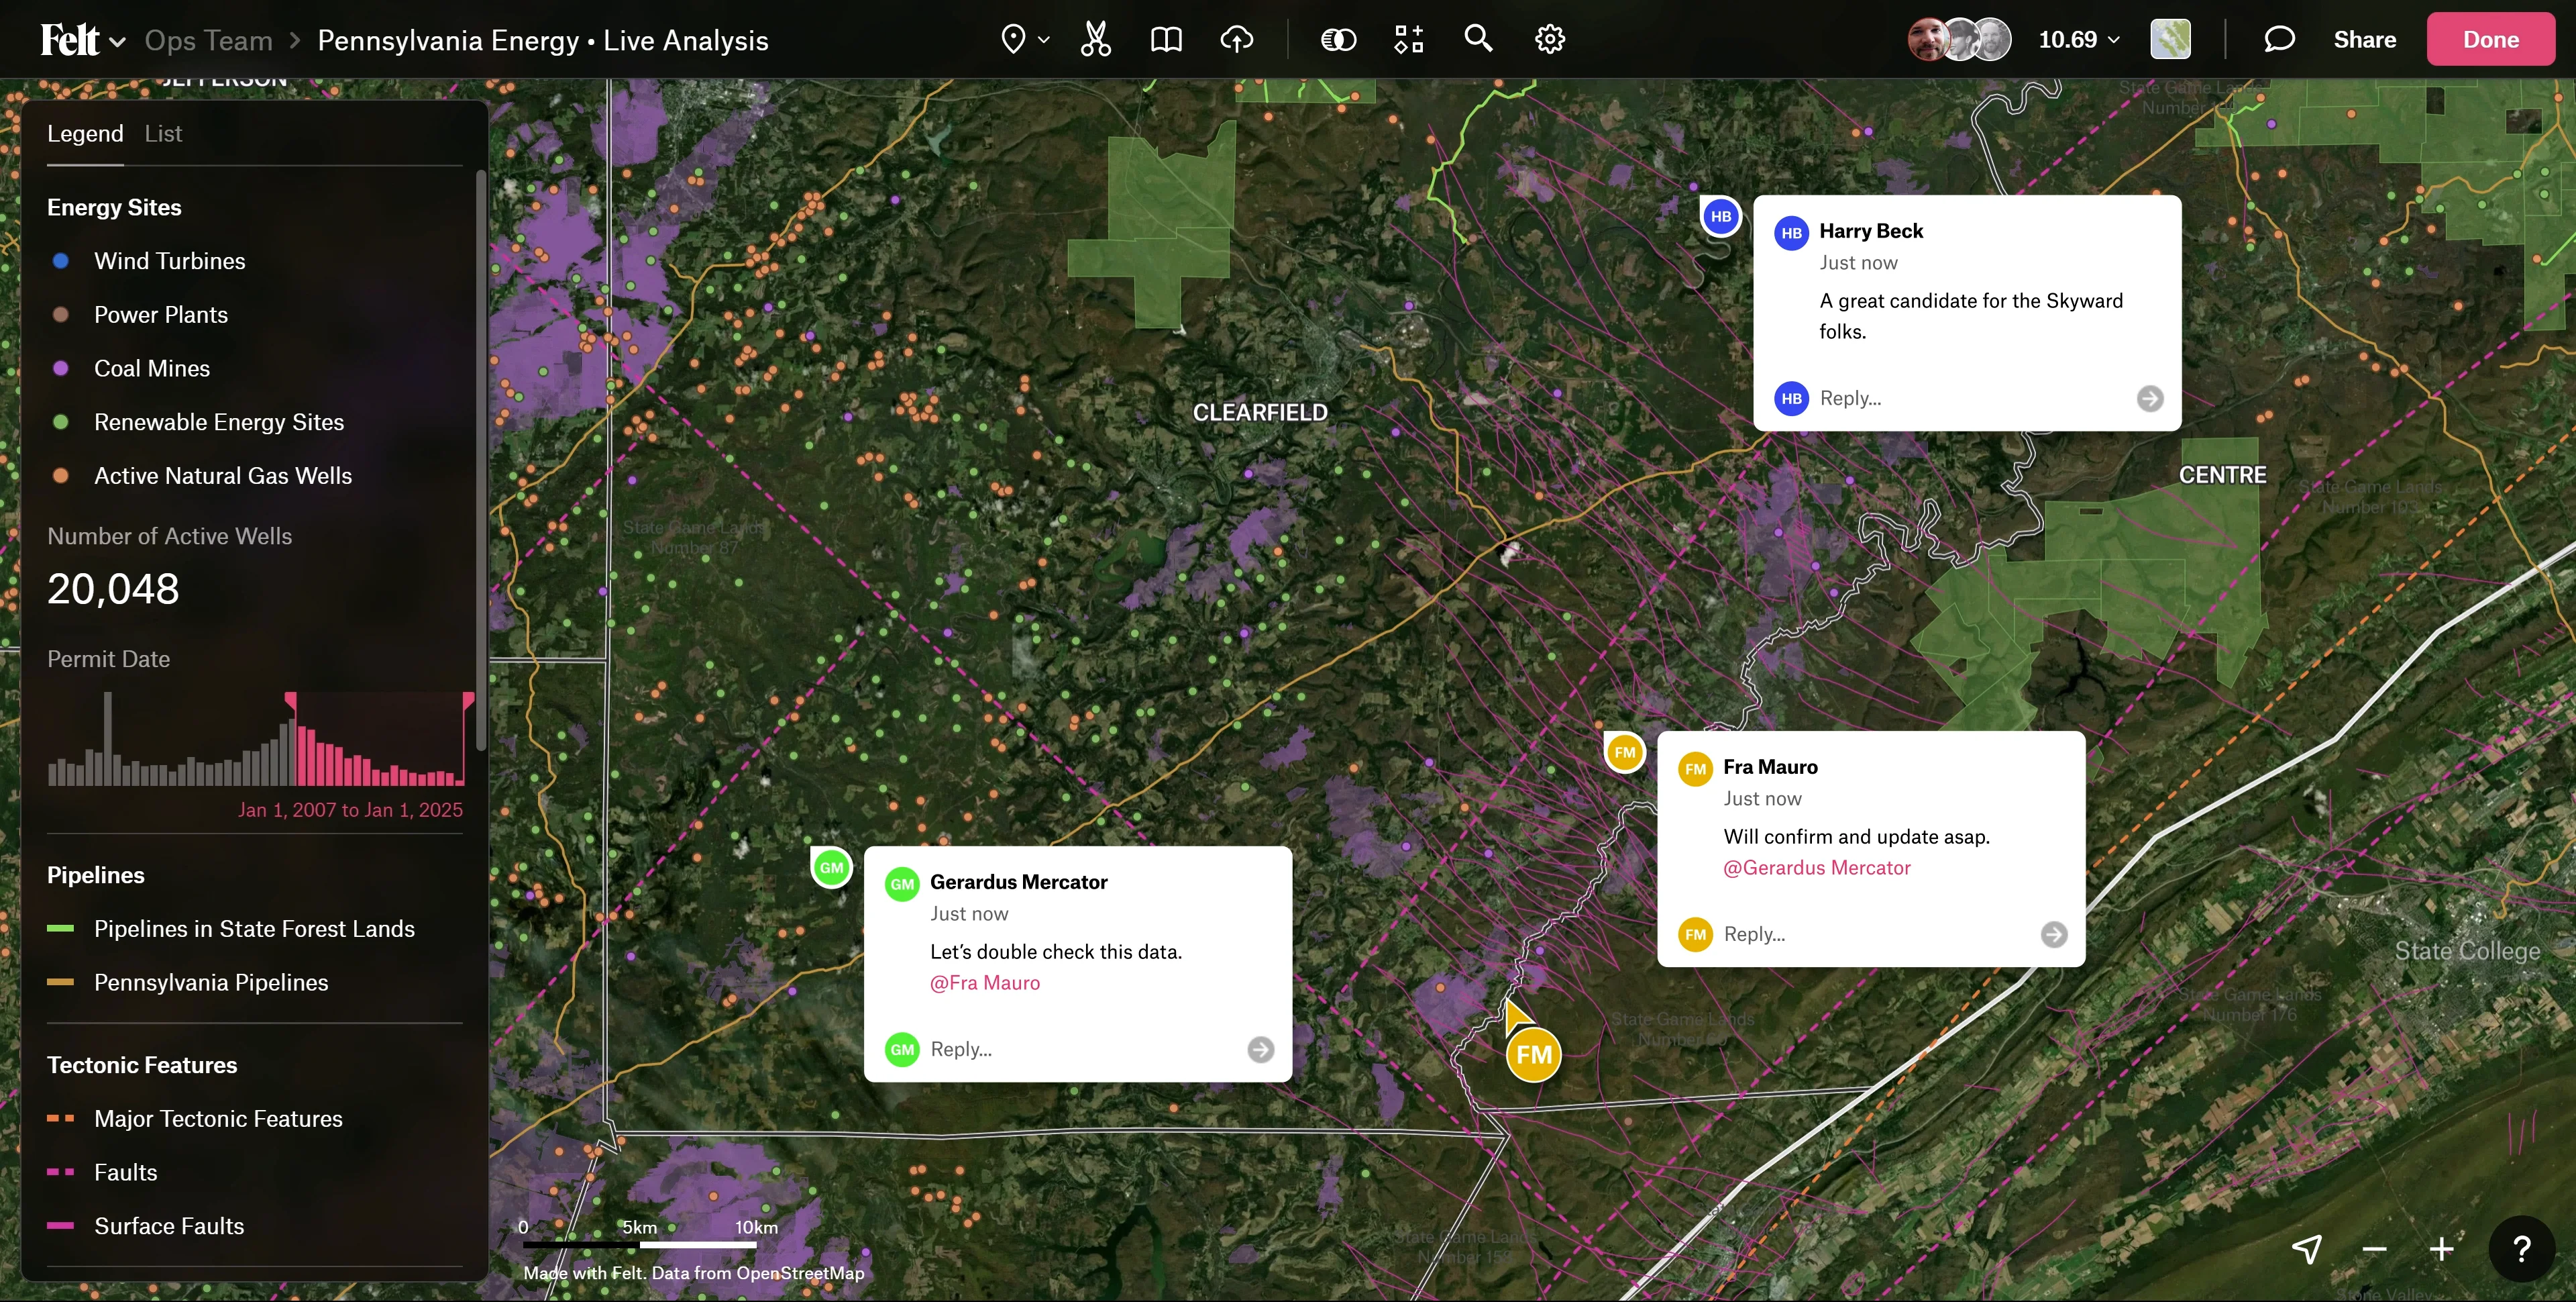Screen dimensions: 2576x1302
Task: Open map settings gear icon
Action: pyautogui.click(x=1549, y=40)
